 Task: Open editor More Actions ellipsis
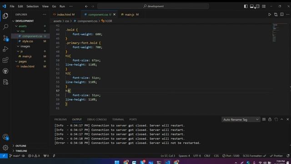[288, 15]
